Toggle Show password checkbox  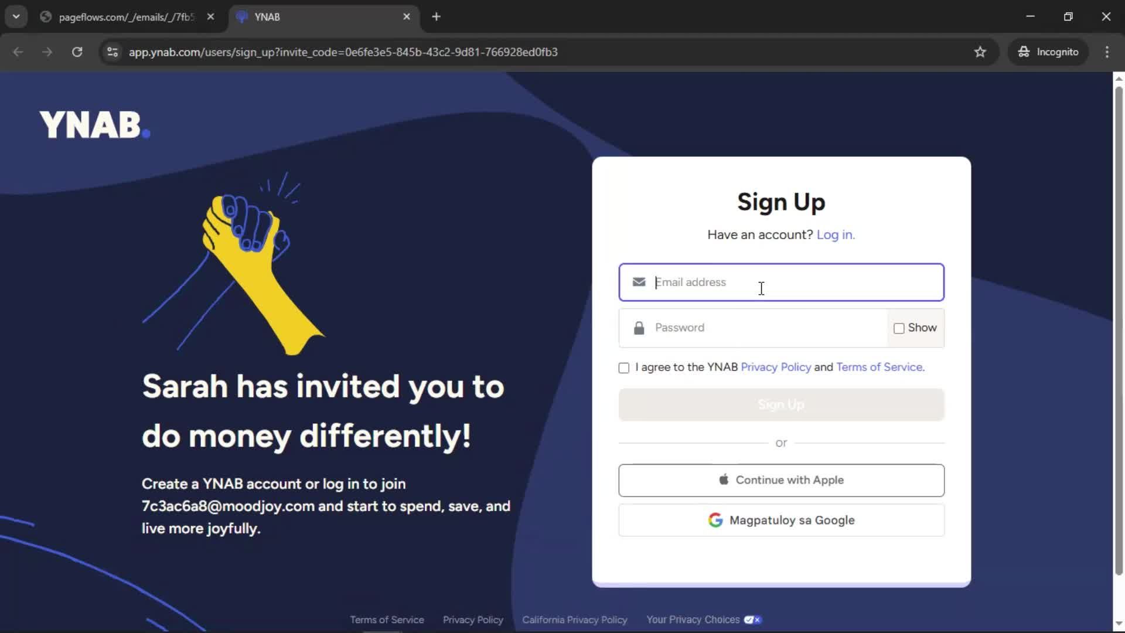pyautogui.click(x=899, y=328)
